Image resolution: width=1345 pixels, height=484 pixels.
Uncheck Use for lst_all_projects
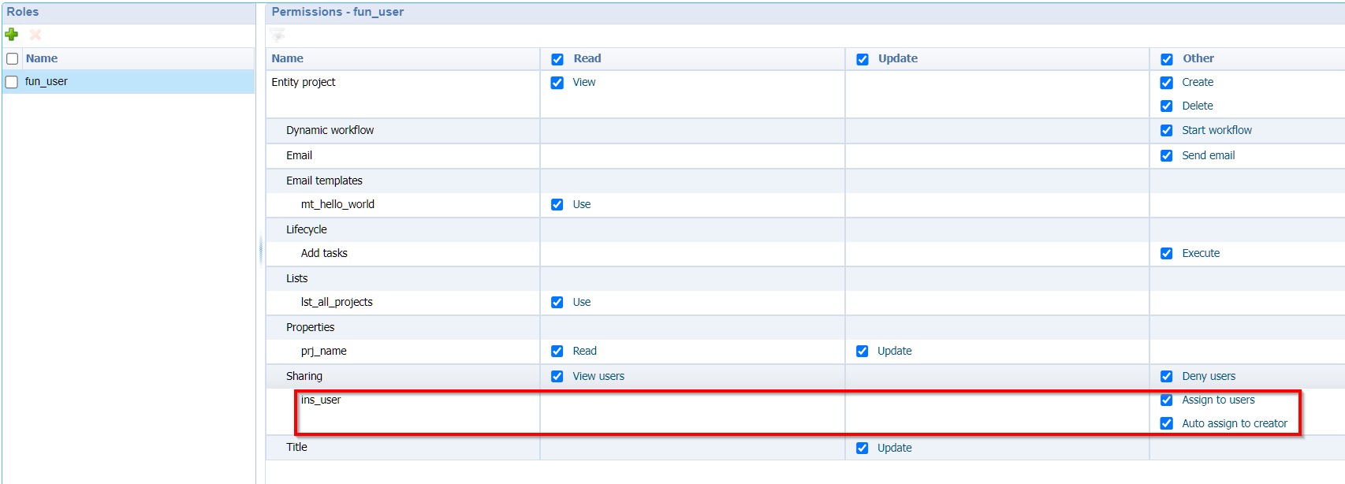click(557, 303)
